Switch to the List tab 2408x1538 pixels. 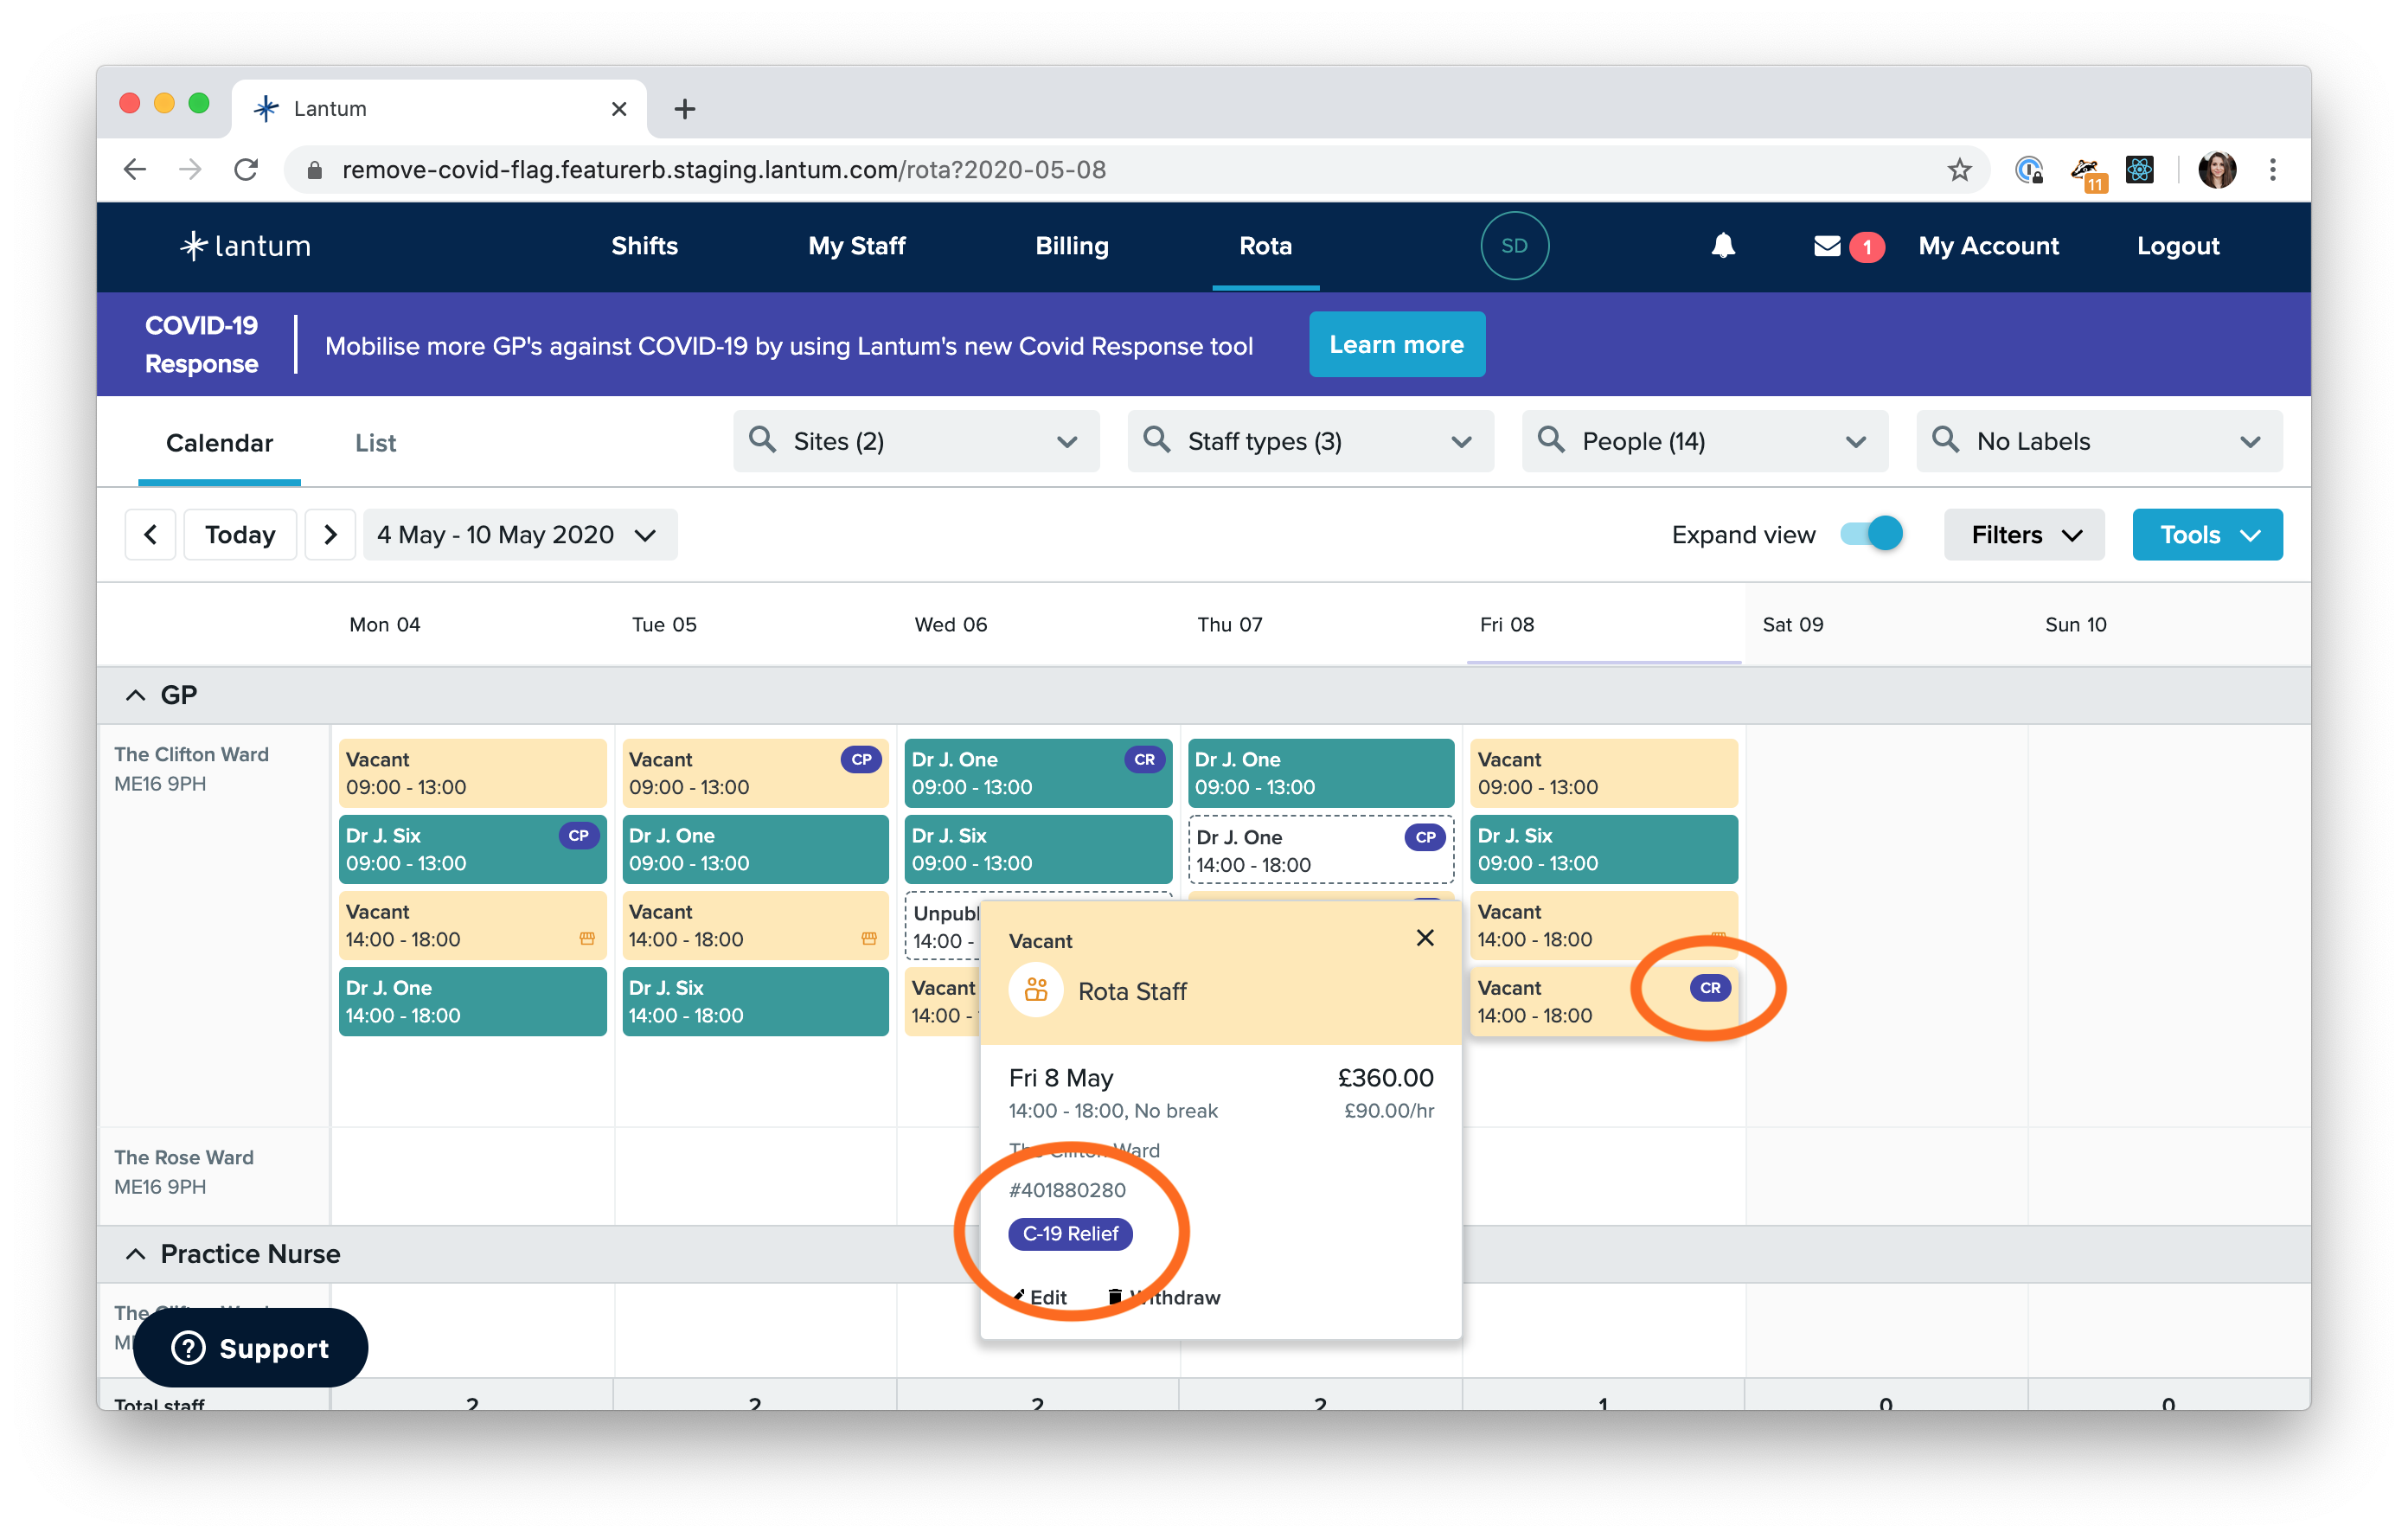(x=375, y=443)
